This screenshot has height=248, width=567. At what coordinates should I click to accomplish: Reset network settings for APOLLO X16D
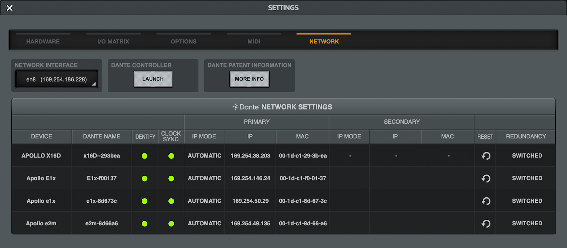(x=486, y=156)
